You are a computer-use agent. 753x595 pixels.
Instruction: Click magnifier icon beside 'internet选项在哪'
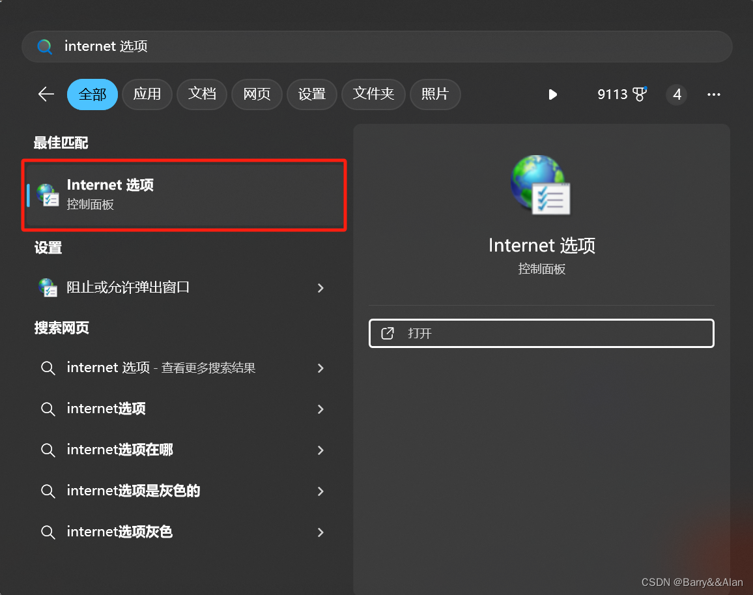pyautogui.click(x=48, y=450)
